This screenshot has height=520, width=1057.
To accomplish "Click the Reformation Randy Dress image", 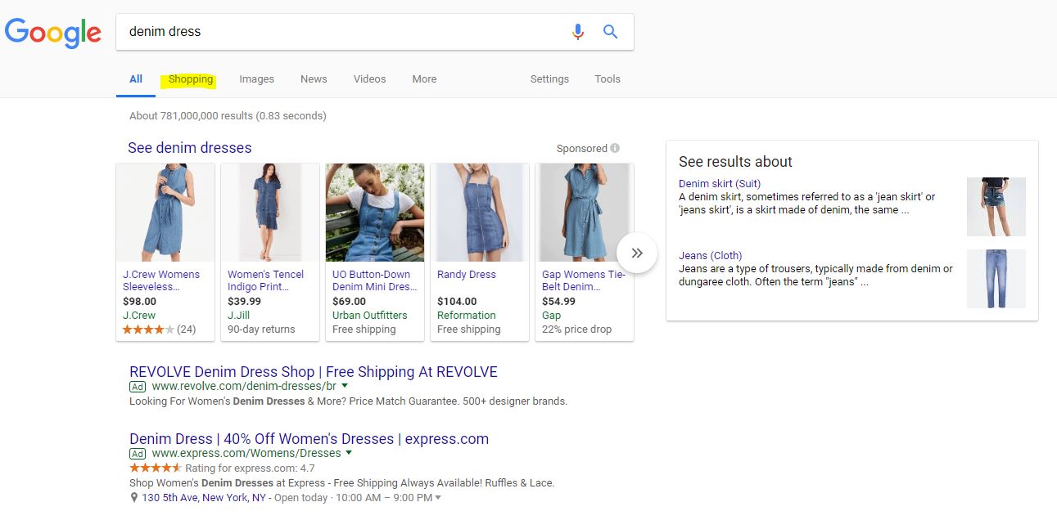I will [x=480, y=213].
